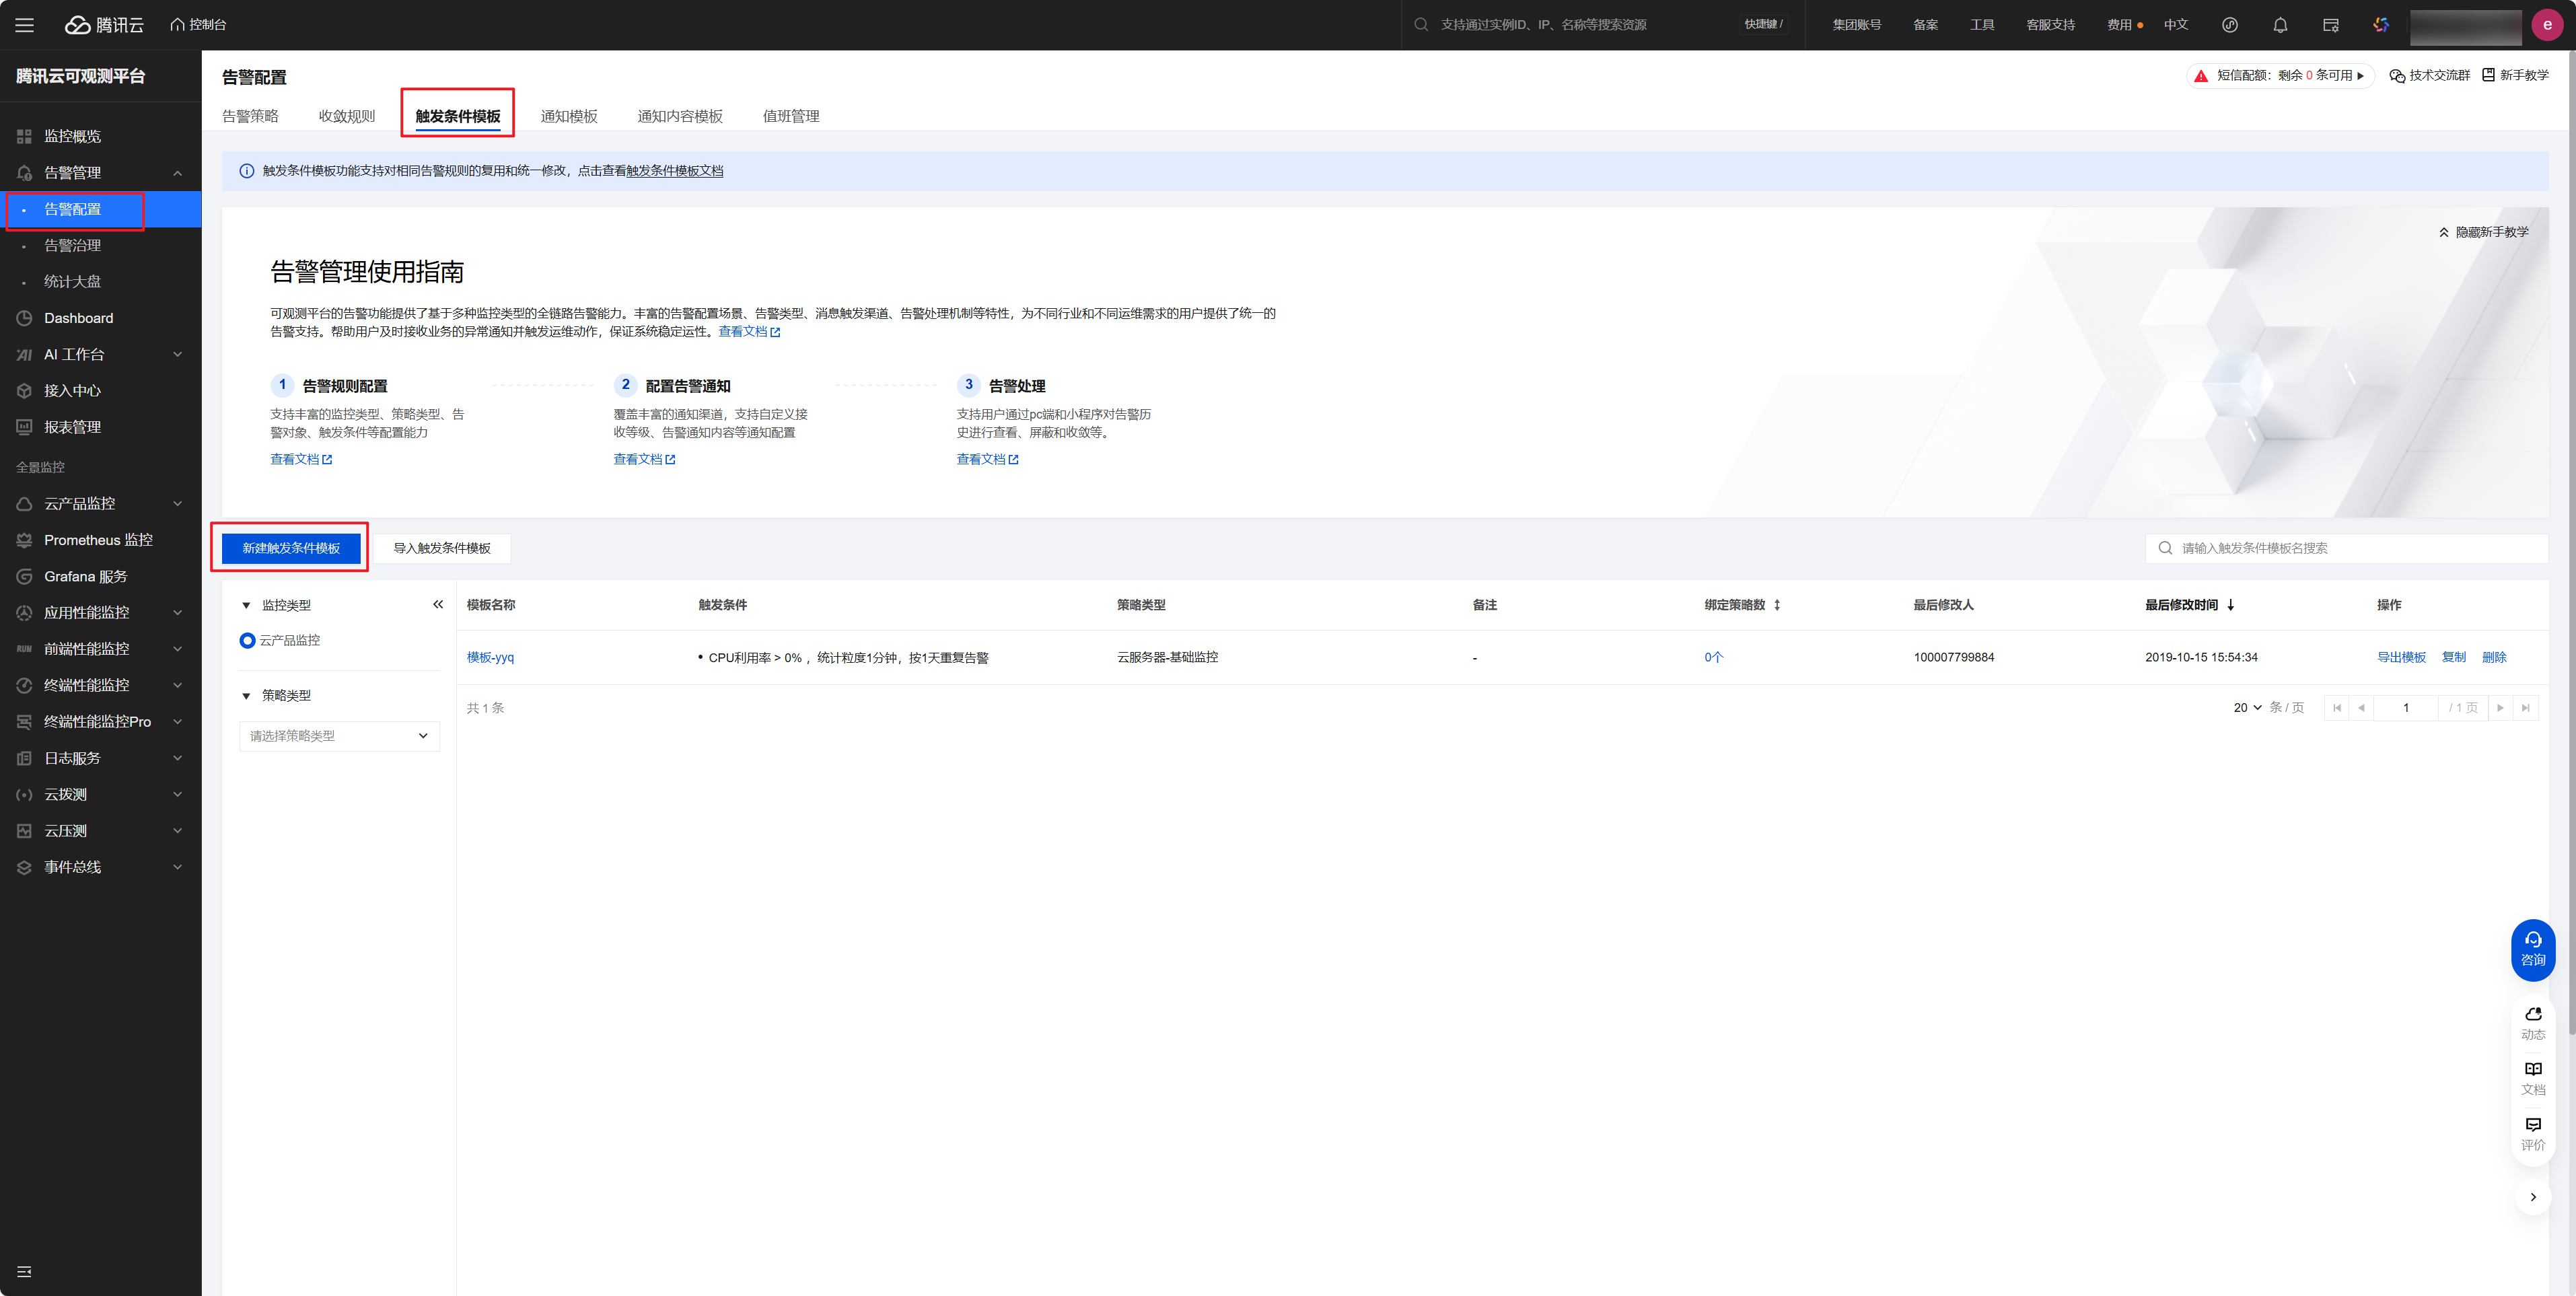2576x1296 pixels.
Task: Open 技术交流群
Action: 2429,76
